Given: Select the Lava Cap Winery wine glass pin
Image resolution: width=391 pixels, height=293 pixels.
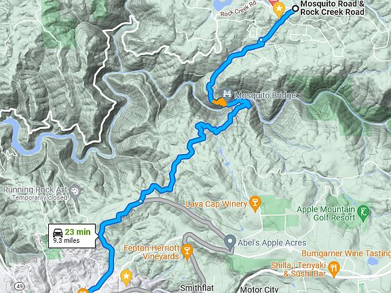Looking at the screenshot, I should pos(255,203).
